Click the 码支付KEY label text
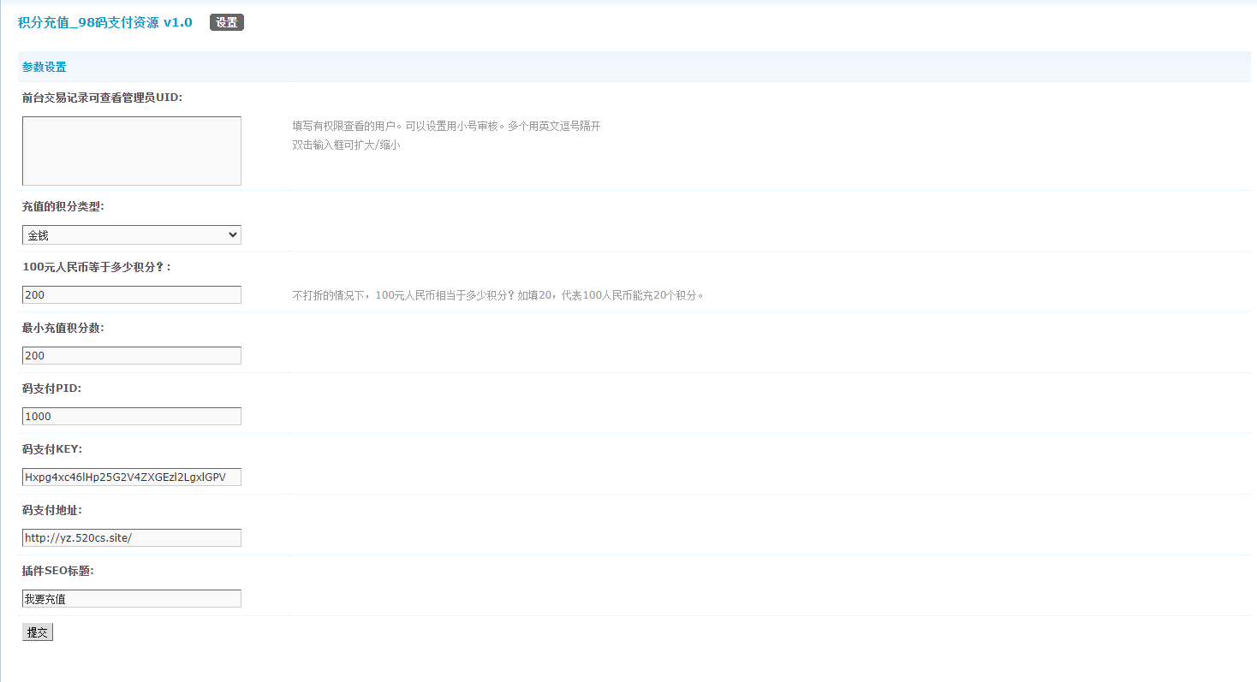The width and height of the screenshot is (1257, 682). click(52, 449)
